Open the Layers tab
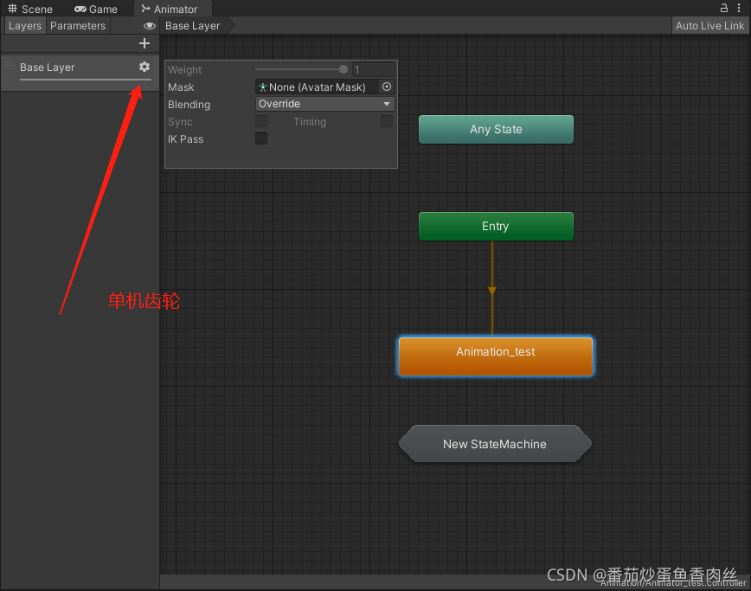Screen dimensions: 751x591 coord(25,26)
